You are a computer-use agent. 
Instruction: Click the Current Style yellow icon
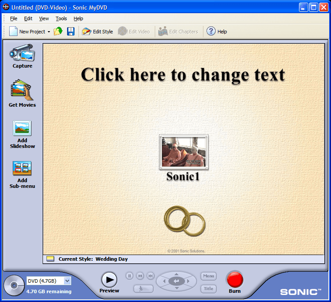tap(50, 259)
